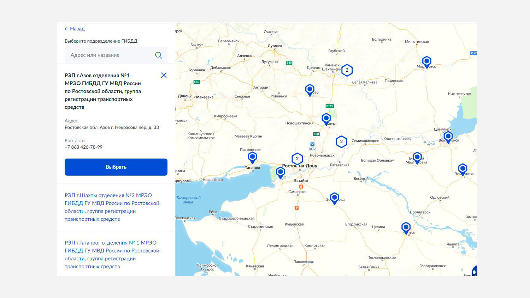
Task: Select the map pin at Большая Мартыновка
Action: (x=417, y=157)
